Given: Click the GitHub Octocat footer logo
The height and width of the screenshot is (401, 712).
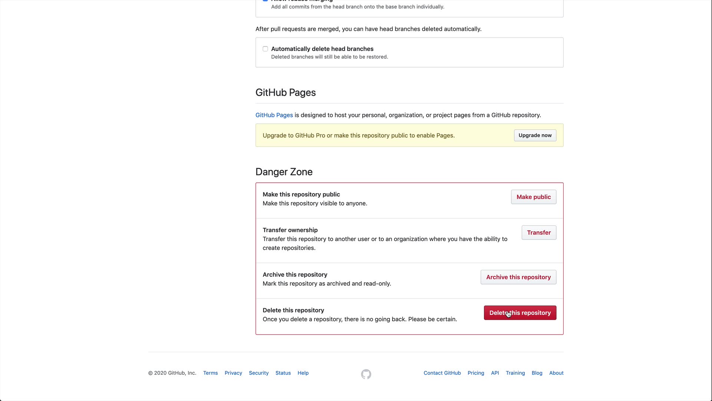Looking at the screenshot, I should [x=366, y=374].
